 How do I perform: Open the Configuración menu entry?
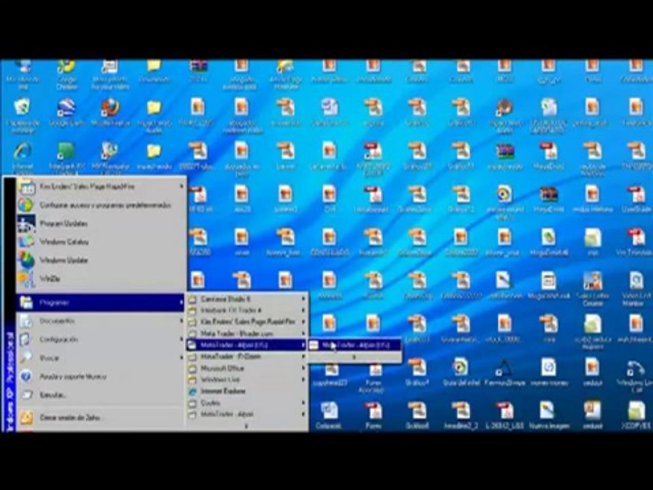point(101,339)
